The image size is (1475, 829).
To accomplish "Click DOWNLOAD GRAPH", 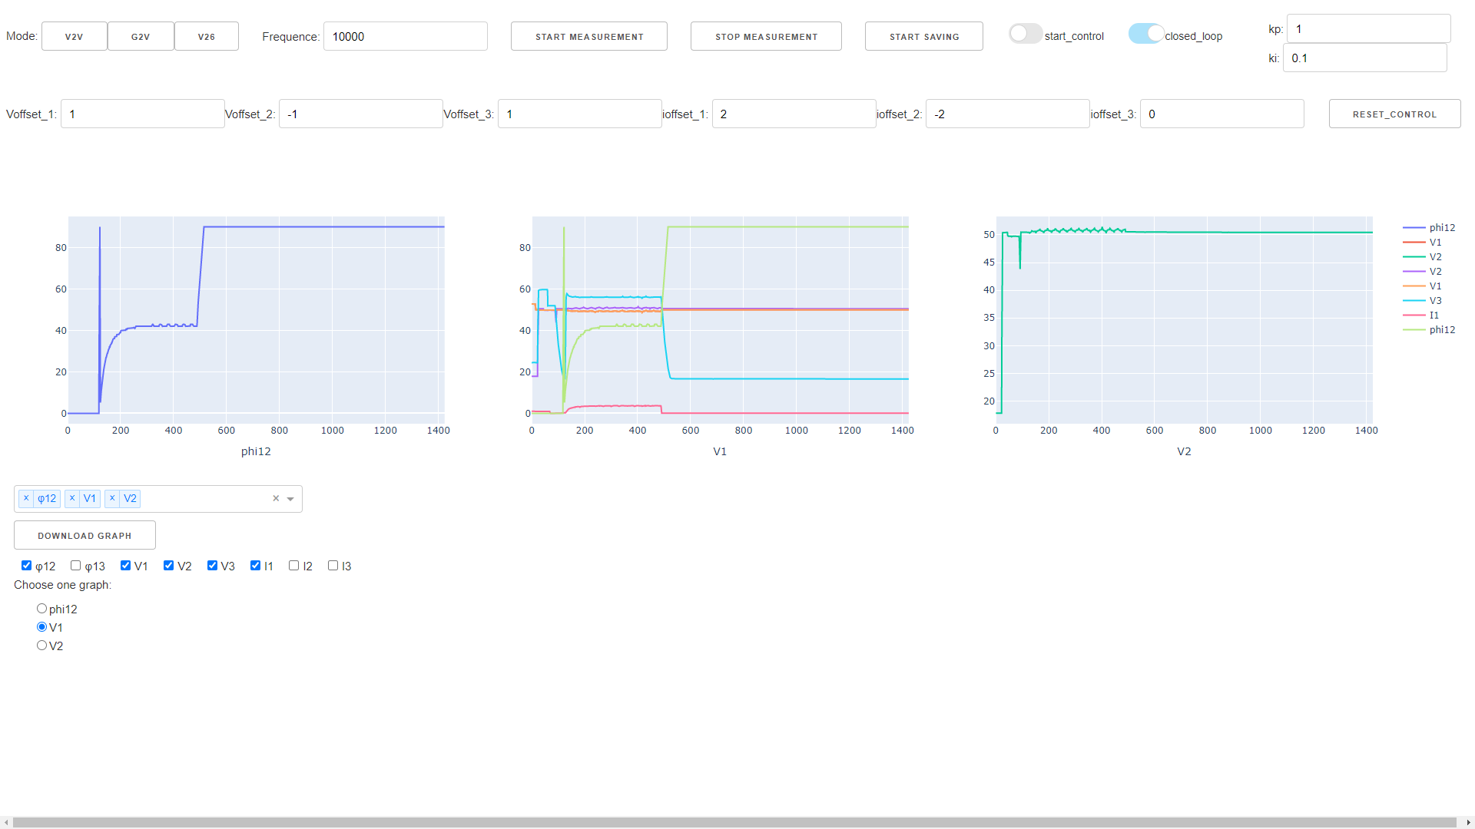I will [85, 535].
